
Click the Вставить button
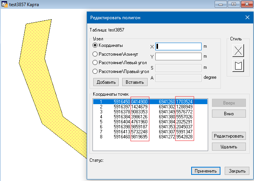135,82
